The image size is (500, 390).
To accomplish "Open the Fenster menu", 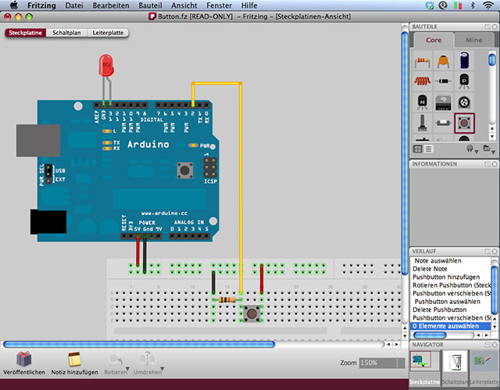I will click(219, 5).
